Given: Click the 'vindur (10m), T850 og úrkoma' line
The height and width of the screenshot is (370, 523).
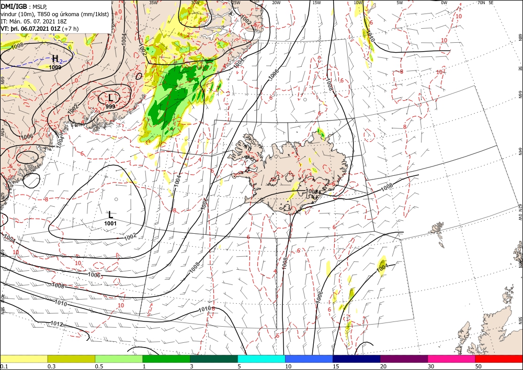Looking at the screenshot, I should pyautogui.click(x=55, y=14).
